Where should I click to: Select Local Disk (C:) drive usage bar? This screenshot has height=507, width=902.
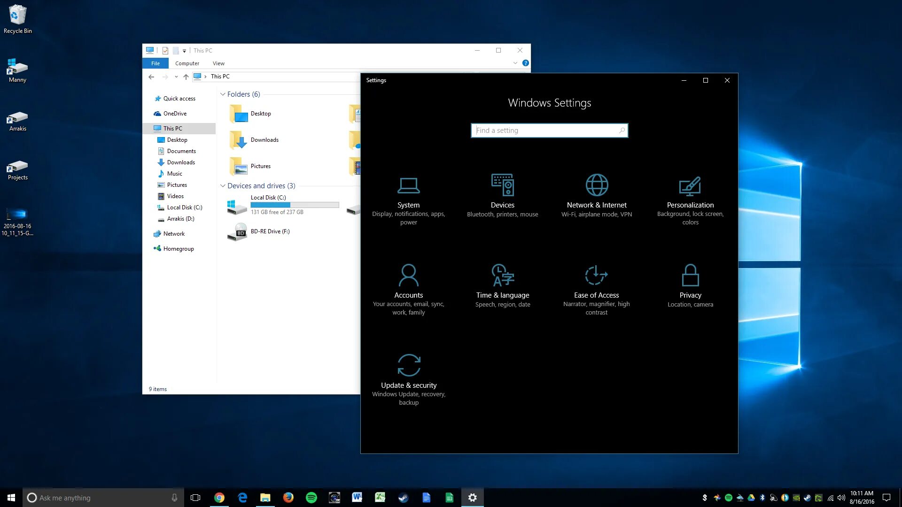click(295, 205)
